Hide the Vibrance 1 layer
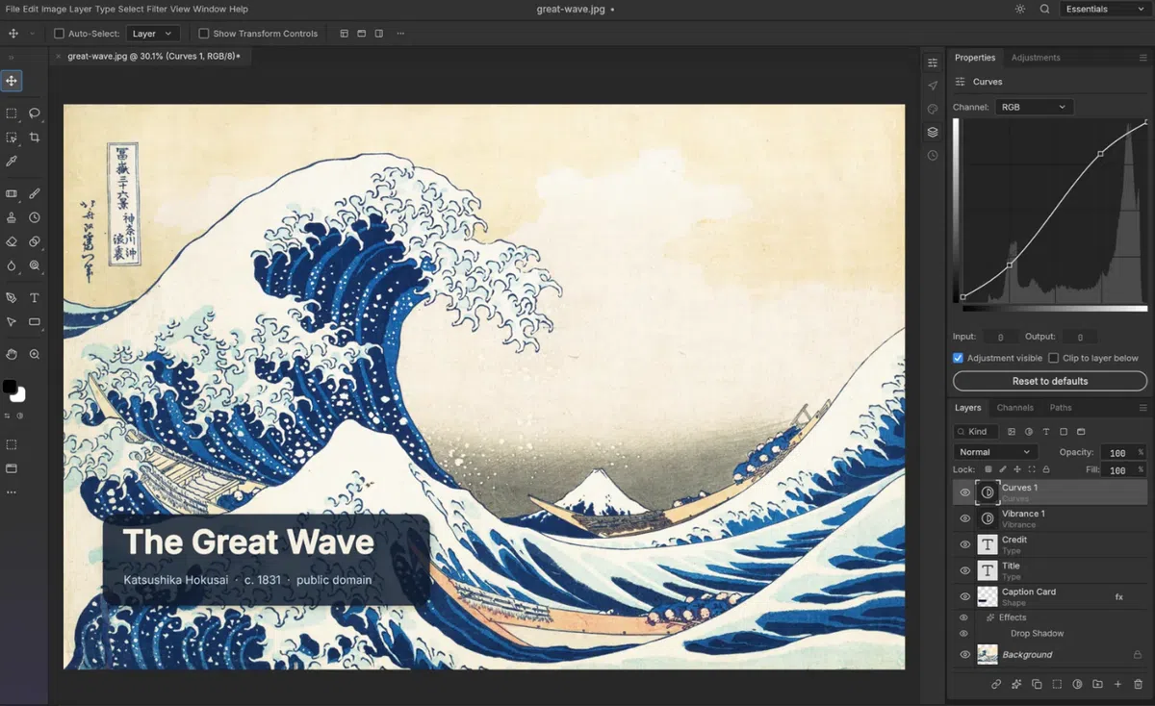The image size is (1155, 706). click(965, 518)
